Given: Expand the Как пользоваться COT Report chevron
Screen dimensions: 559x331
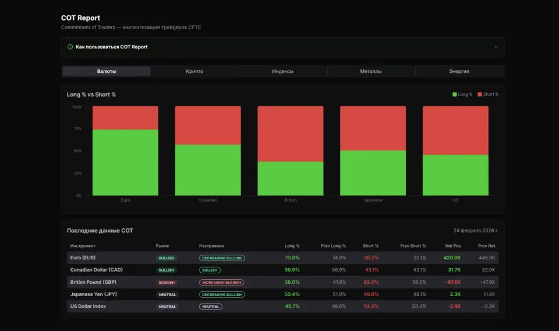Looking at the screenshot, I should (x=496, y=47).
